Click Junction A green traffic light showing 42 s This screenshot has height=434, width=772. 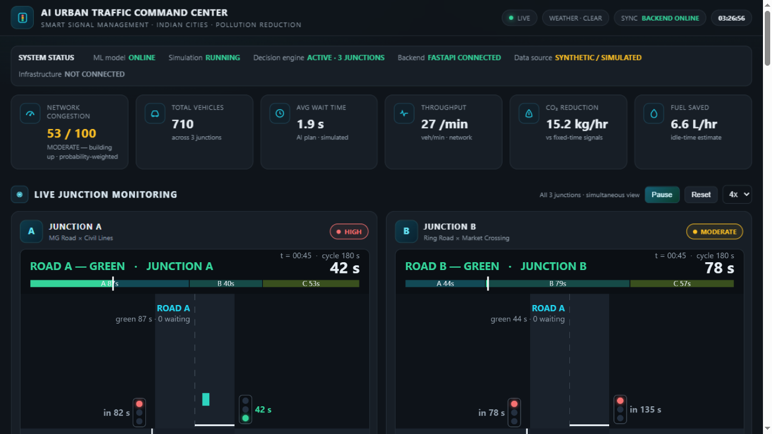click(245, 410)
